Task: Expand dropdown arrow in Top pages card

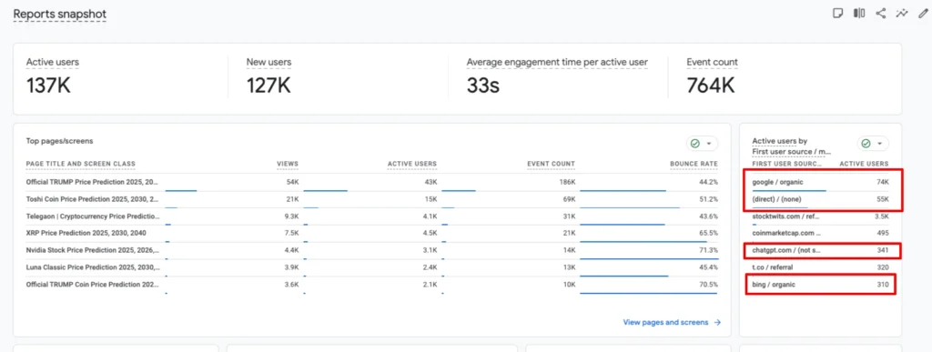Action: click(x=708, y=144)
